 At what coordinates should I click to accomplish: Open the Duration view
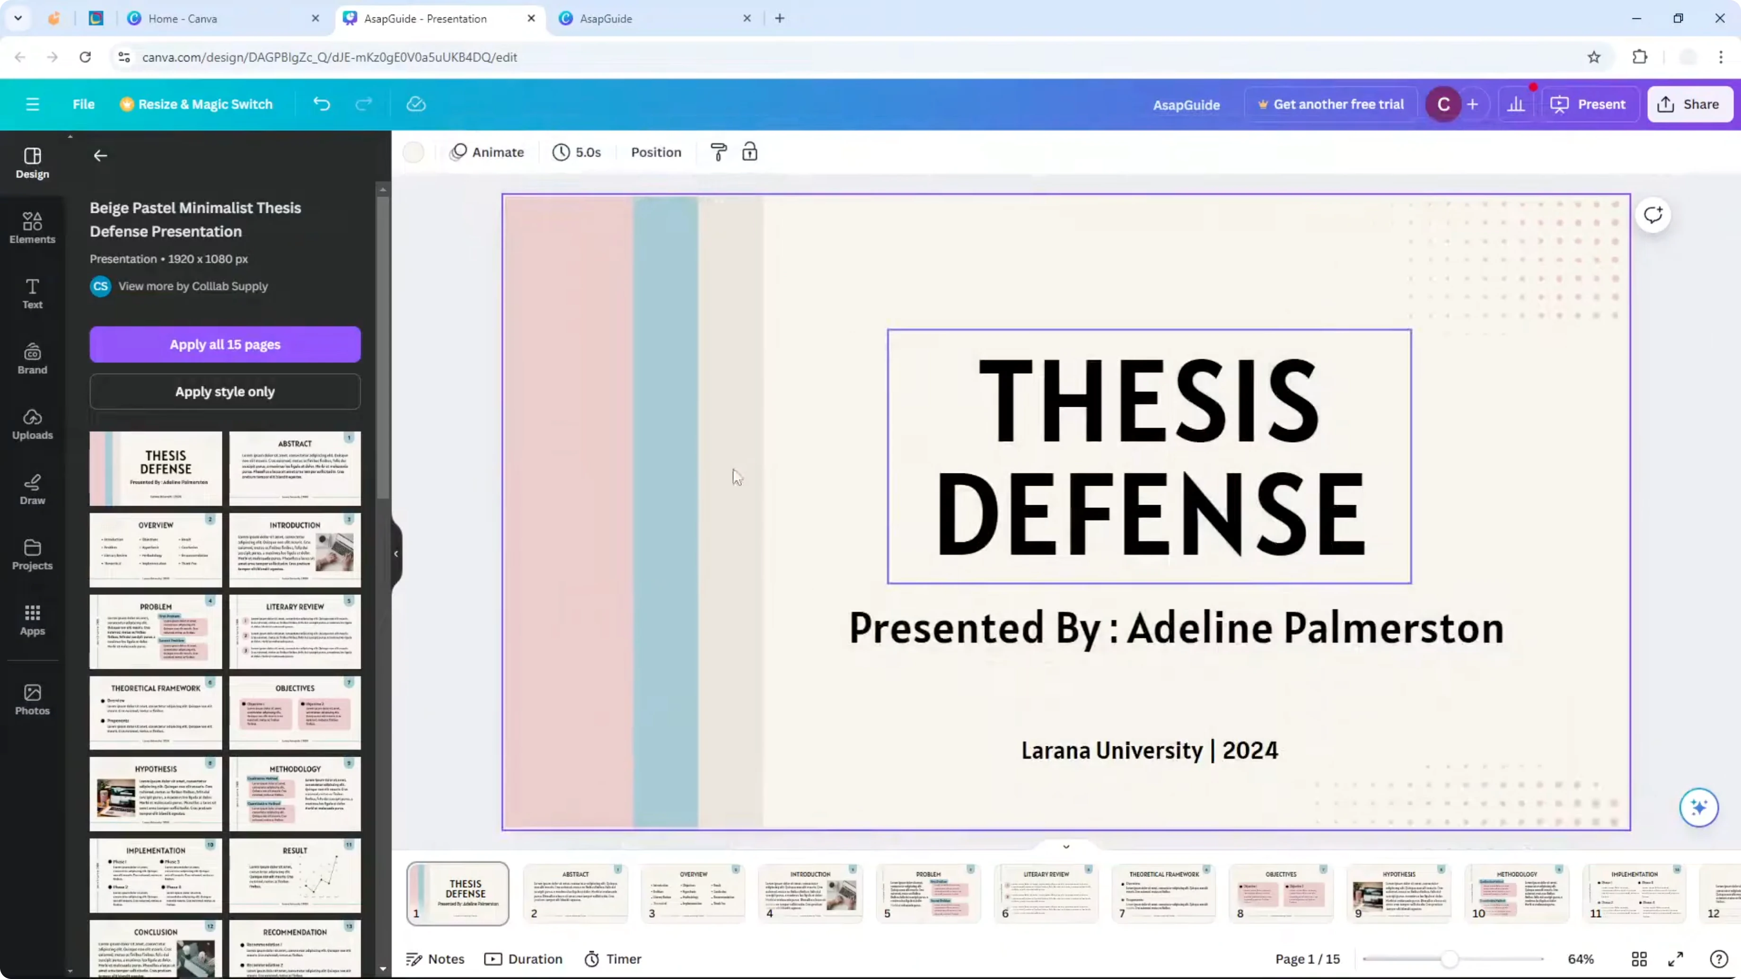tap(524, 960)
